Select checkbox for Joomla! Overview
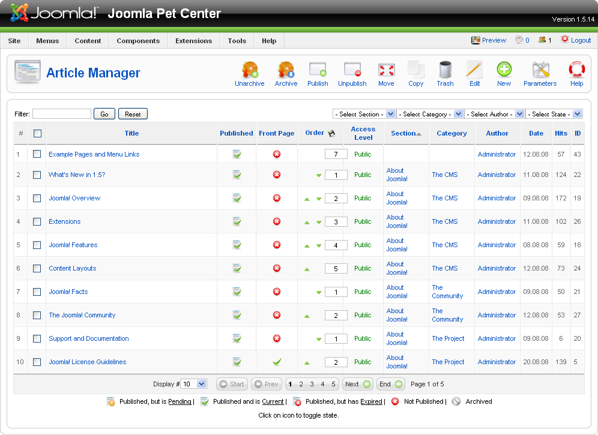 pyautogui.click(x=37, y=198)
